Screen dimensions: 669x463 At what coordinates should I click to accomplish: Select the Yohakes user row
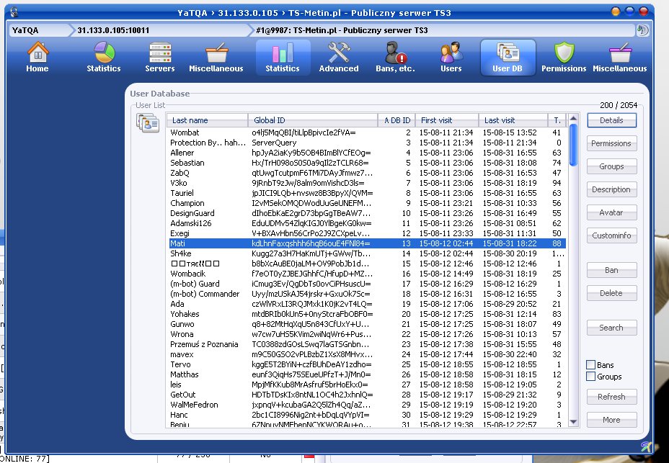click(x=368, y=314)
